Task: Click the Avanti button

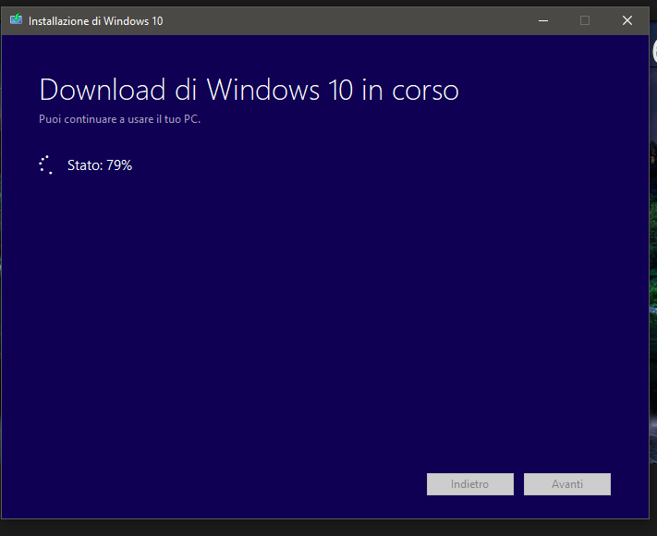Action: point(567,484)
